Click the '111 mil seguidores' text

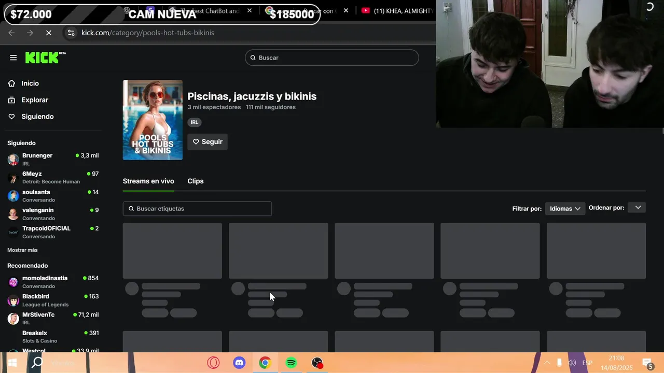point(271,107)
